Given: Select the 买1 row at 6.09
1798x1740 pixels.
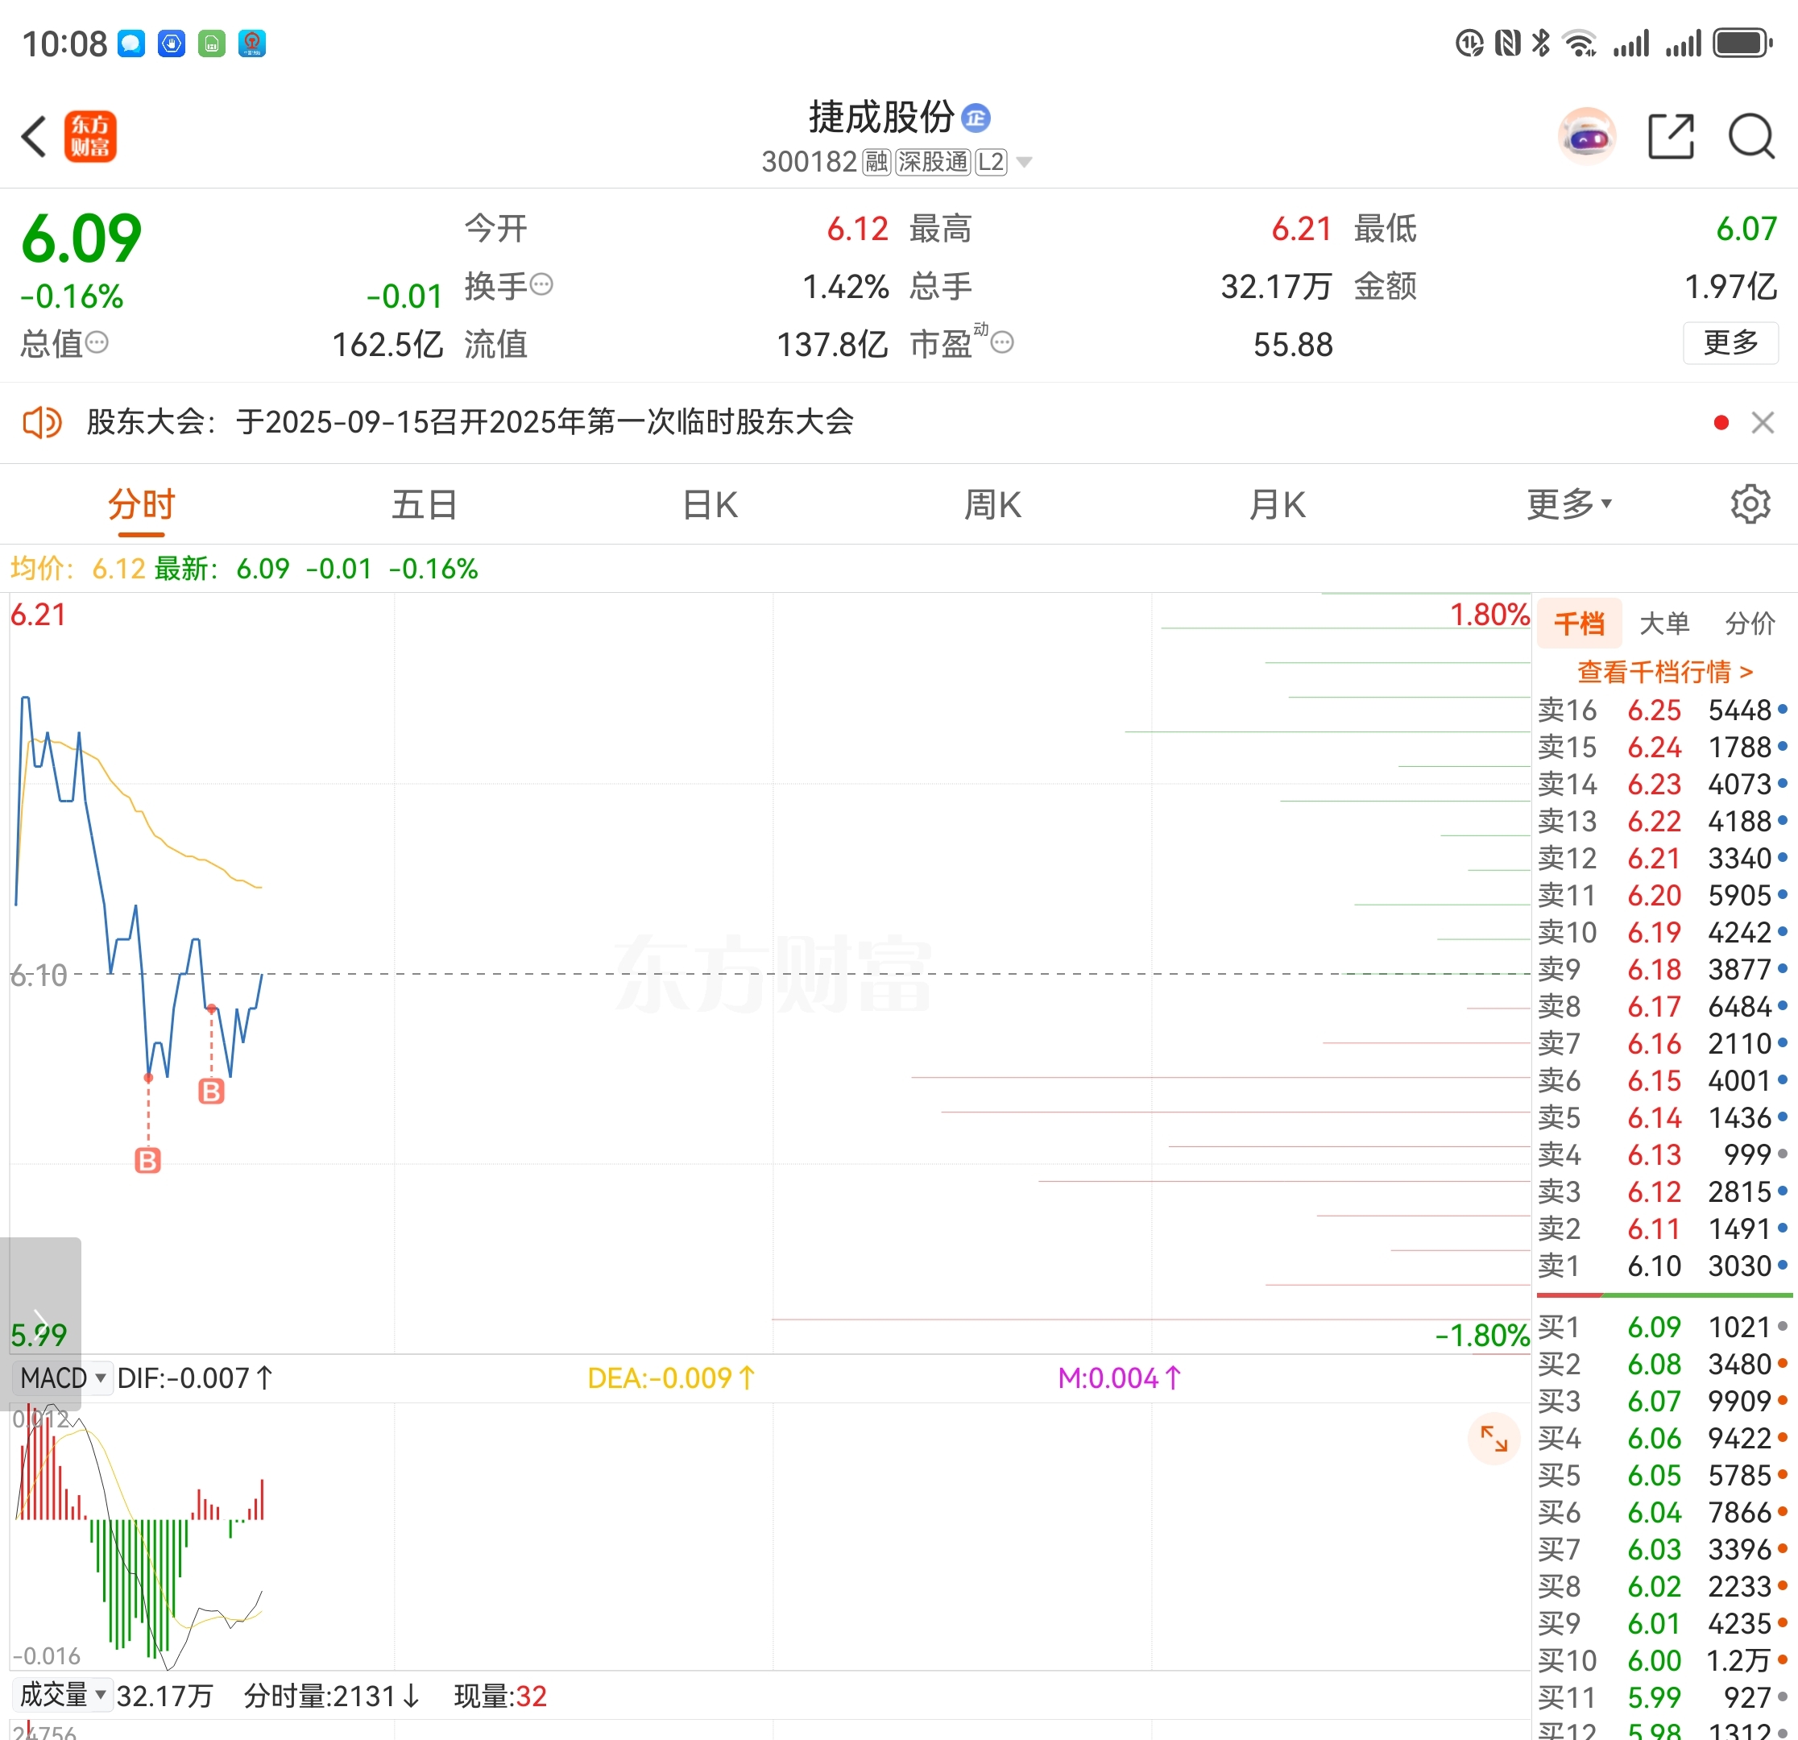Looking at the screenshot, I should (1663, 1328).
